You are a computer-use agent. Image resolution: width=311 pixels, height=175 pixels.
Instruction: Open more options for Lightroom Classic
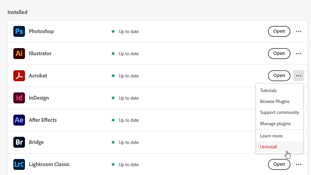(x=298, y=164)
